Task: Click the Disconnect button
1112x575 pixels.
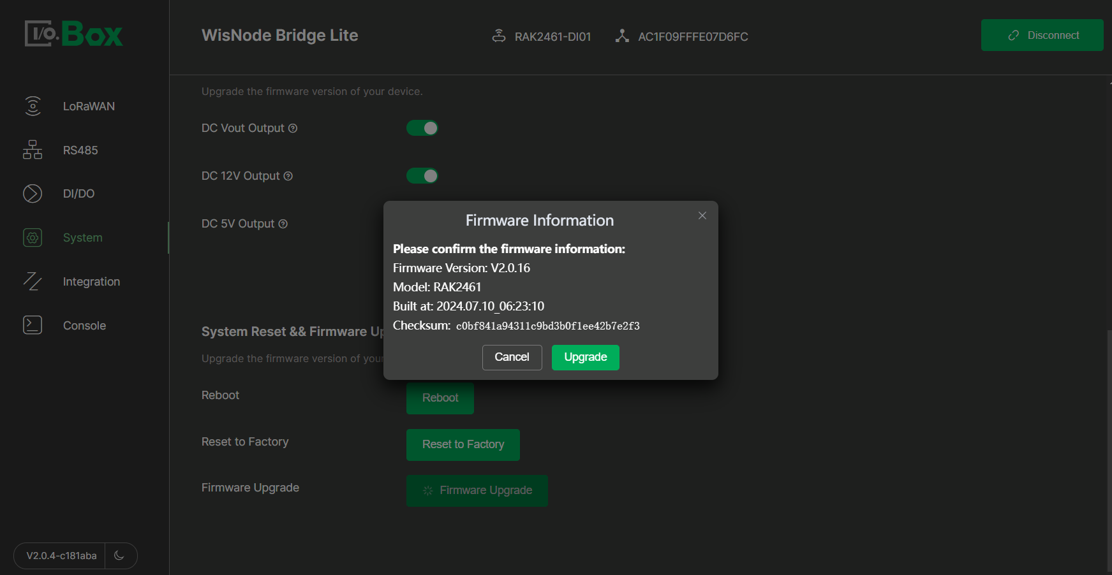Action: (x=1042, y=35)
